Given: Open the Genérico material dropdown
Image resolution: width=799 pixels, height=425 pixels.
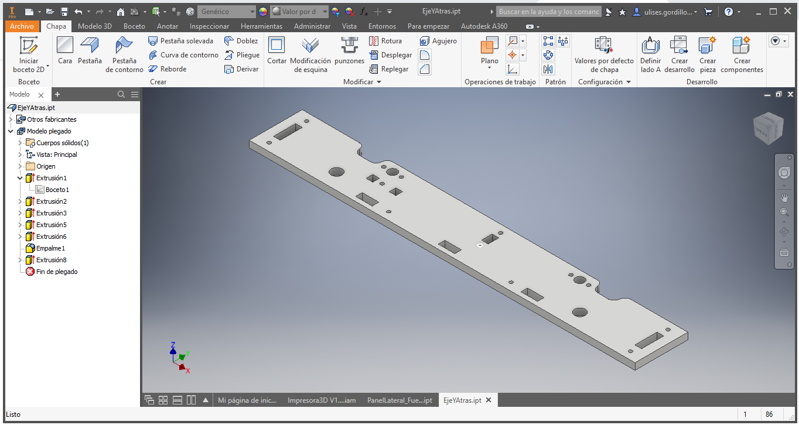Looking at the screenshot, I should pos(227,12).
